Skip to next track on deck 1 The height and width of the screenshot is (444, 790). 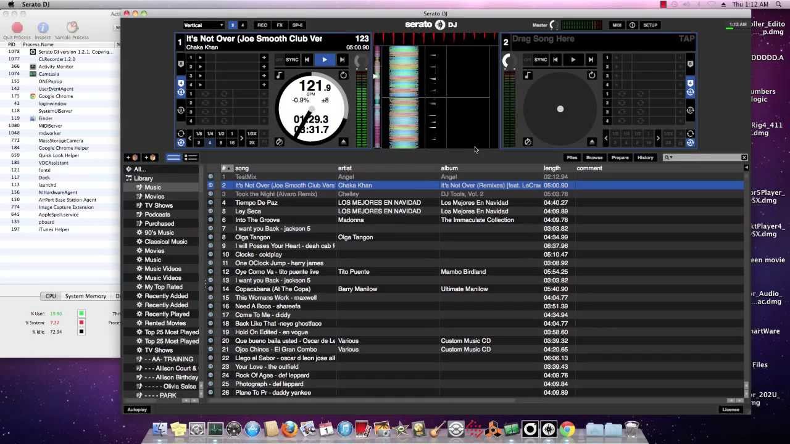[342, 60]
